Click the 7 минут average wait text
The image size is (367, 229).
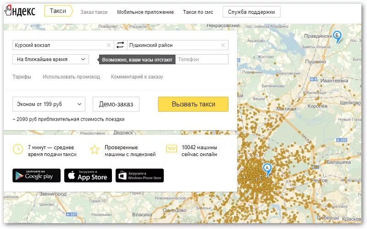pyautogui.click(x=52, y=151)
